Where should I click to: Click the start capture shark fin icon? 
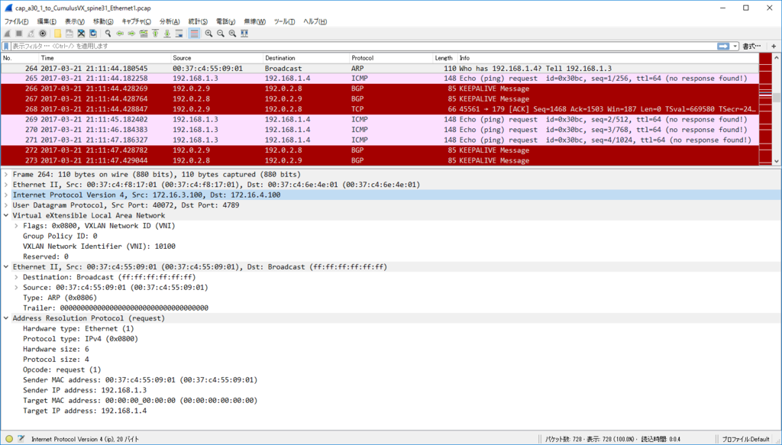8,34
